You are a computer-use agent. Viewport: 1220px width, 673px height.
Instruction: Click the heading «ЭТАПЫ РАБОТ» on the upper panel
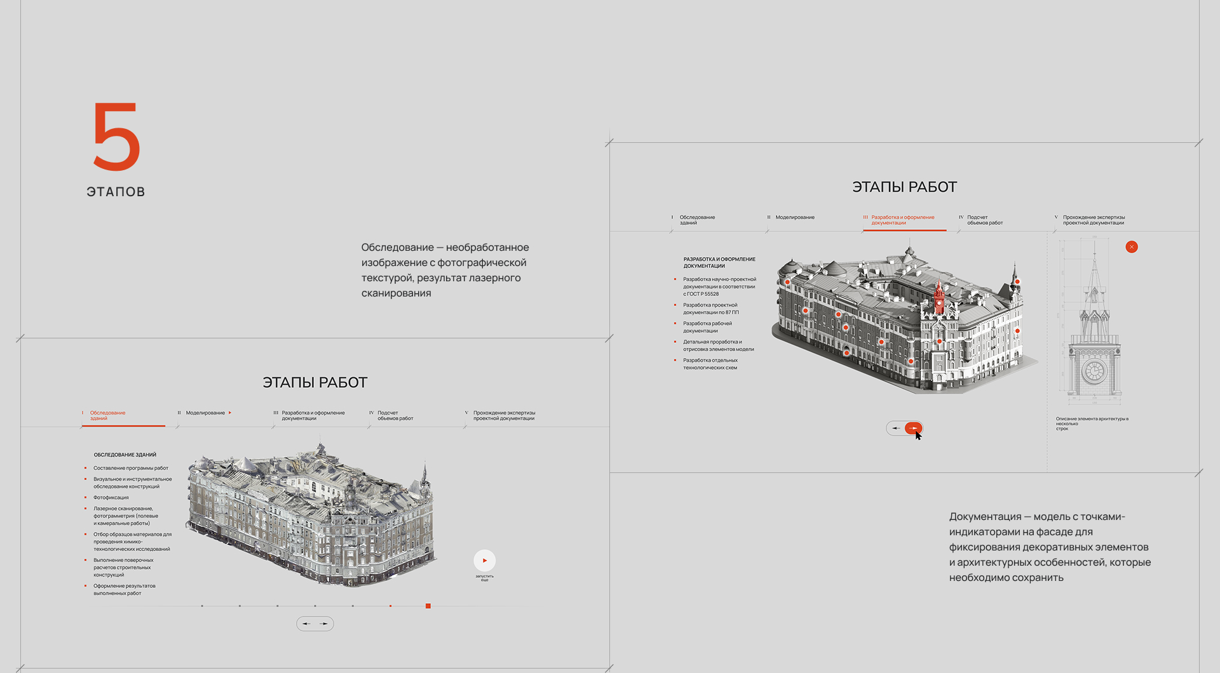tap(905, 187)
